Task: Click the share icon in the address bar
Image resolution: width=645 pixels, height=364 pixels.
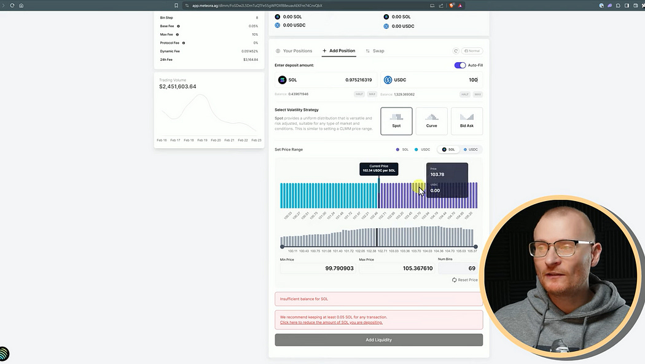Action: click(x=441, y=6)
